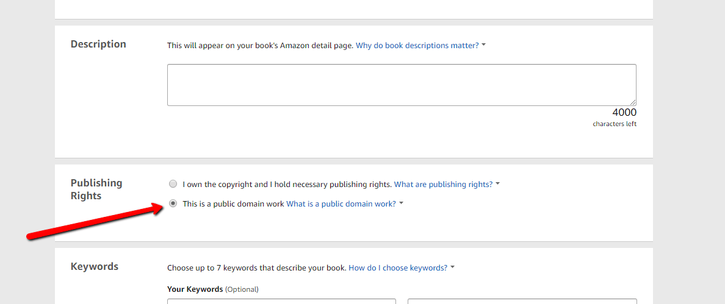This screenshot has height=304, width=725.
Task: Expand the arrow after 'Why do book descriptions matter?'
Action: pos(484,45)
